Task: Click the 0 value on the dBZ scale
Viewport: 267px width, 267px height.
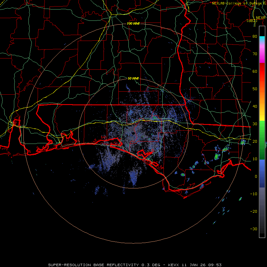Action: pos(256,177)
